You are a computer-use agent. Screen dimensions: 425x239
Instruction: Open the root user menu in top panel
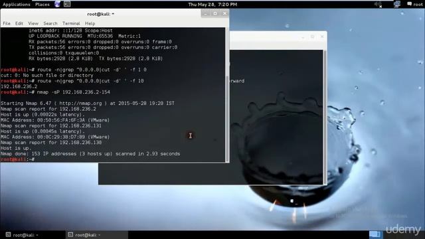click(x=414, y=5)
